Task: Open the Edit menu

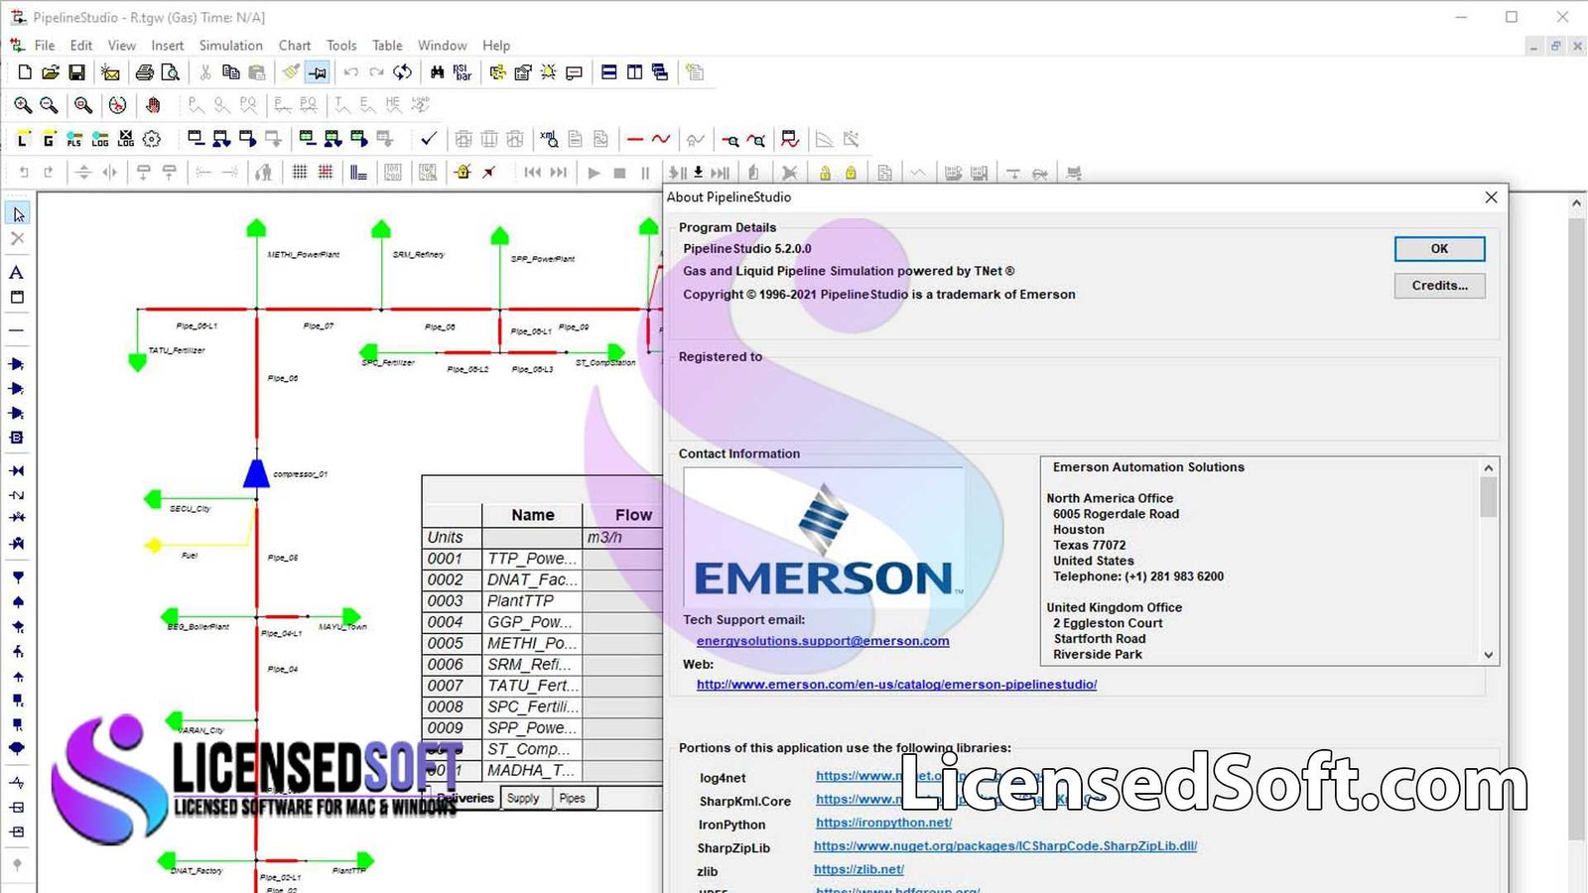Action: click(x=81, y=46)
